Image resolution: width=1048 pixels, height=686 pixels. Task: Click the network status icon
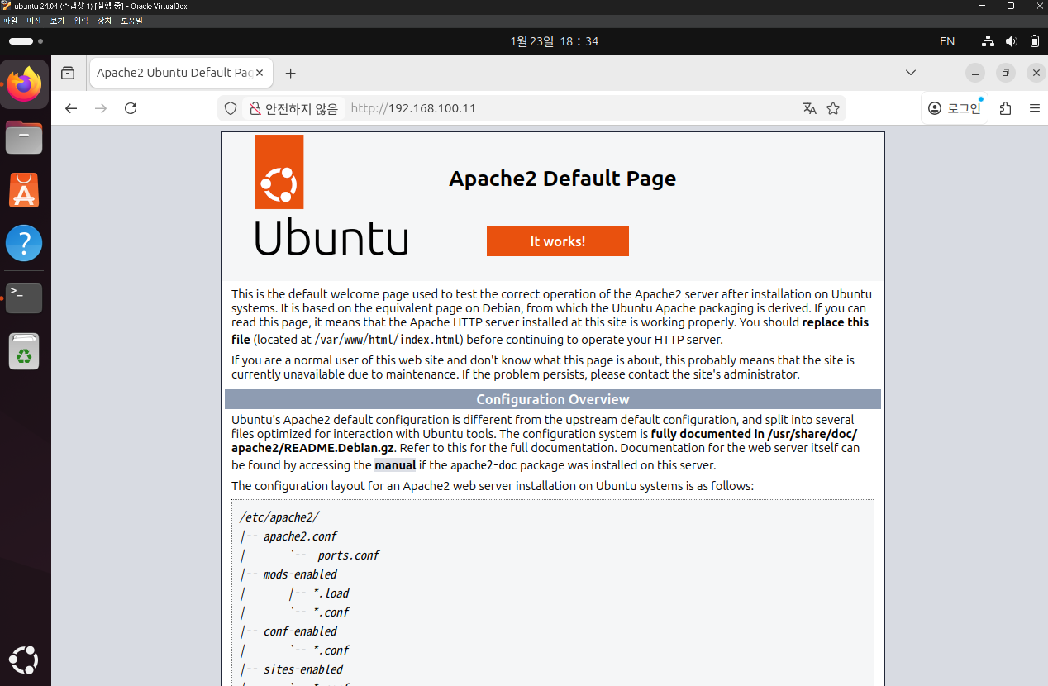(x=988, y=41)
